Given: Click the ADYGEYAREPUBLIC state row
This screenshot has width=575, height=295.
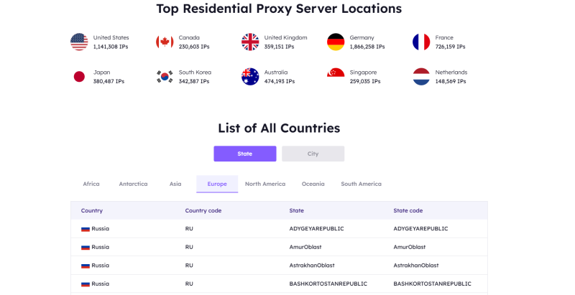Looking at the screenshot, I should point(316,228).
